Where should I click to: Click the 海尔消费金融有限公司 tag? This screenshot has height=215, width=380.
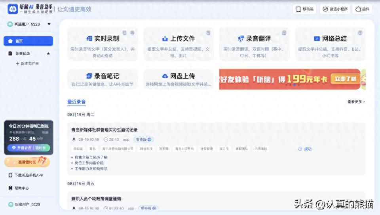(118, 149)
